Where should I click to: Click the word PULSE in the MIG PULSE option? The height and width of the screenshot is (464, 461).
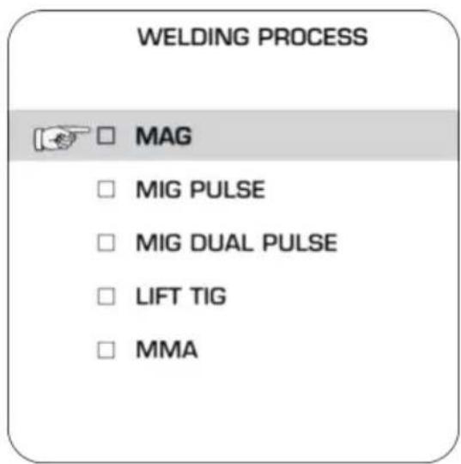point(227,189)
